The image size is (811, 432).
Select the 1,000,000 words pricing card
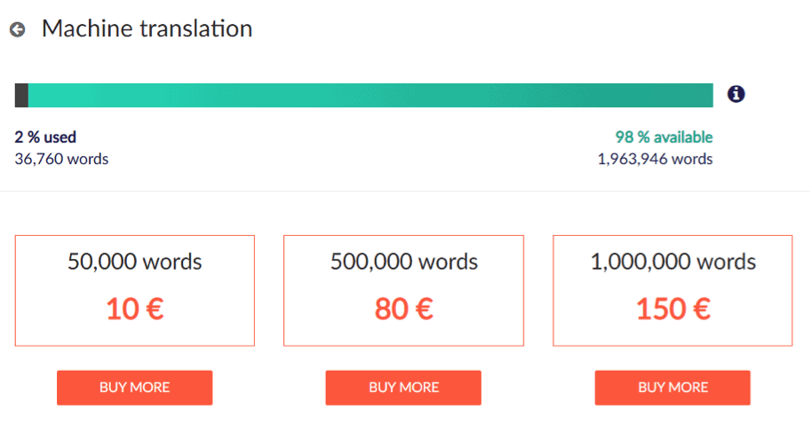click(672, 290)
